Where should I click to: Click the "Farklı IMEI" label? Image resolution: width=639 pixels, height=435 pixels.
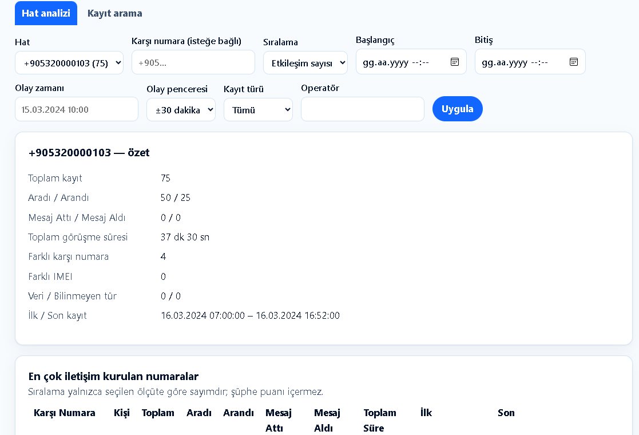tap(50, 276)
